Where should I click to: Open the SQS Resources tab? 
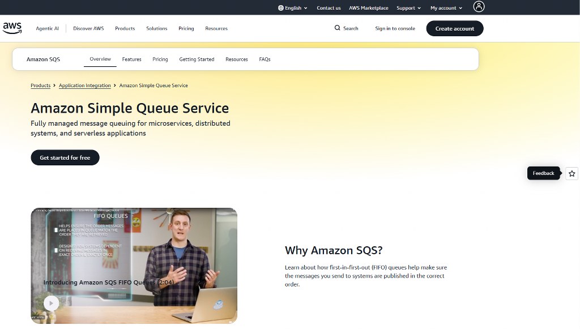click(237, 59)
